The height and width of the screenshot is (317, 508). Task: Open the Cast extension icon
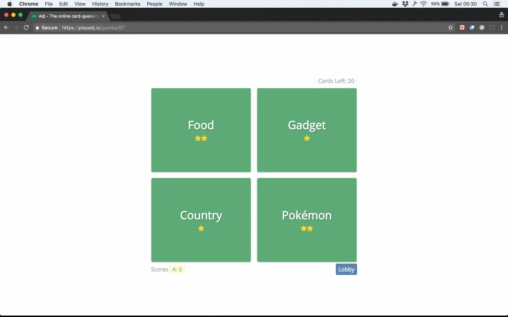point(492,28)
